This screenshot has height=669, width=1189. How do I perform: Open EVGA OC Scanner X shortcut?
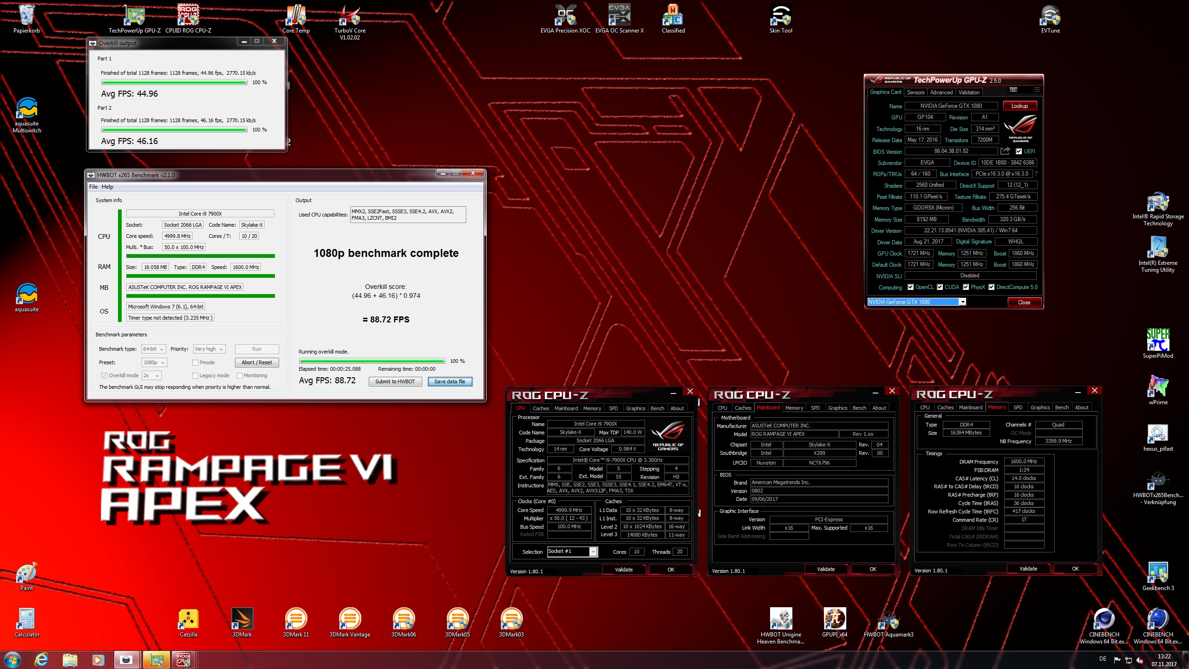click(620, 19)
